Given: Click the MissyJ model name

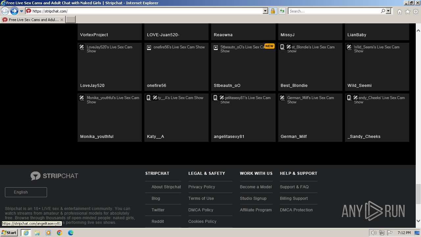Looking at the screenshot, I should click(x=287, y=35).
